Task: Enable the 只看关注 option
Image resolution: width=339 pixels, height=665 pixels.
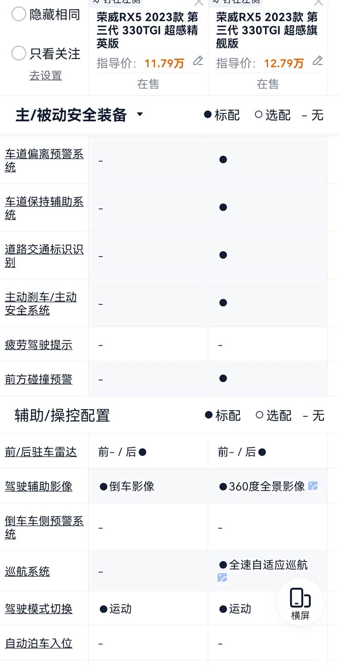Action: tap(18, 53)
